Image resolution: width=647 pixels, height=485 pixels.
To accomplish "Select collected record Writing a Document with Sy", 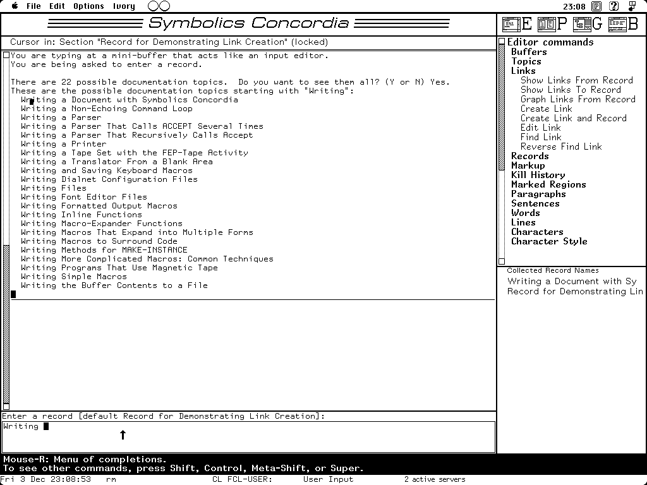I will point(572,281).
